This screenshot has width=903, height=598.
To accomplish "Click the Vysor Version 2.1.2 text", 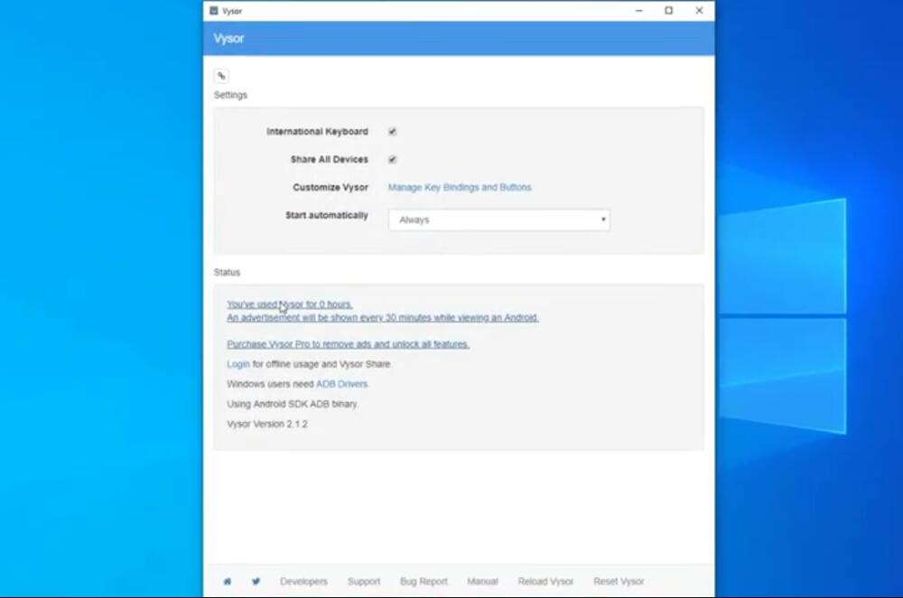I will coord(267,424).
